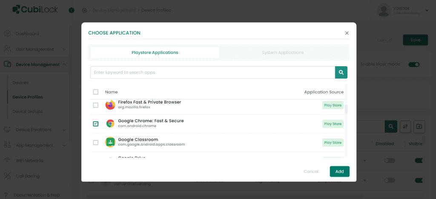This screenshot has width=436, height=199.
Task: Click the CubiLock logo
Action: coord(35,9)
